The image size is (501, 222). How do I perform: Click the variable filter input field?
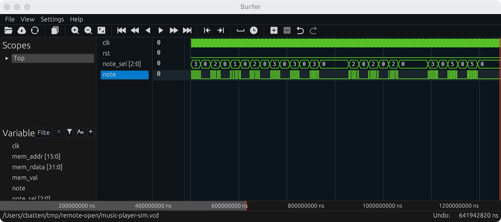click(44, 133)
